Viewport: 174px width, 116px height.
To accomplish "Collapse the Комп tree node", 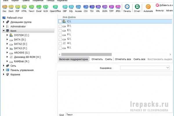I will click(x=4, y=31).
